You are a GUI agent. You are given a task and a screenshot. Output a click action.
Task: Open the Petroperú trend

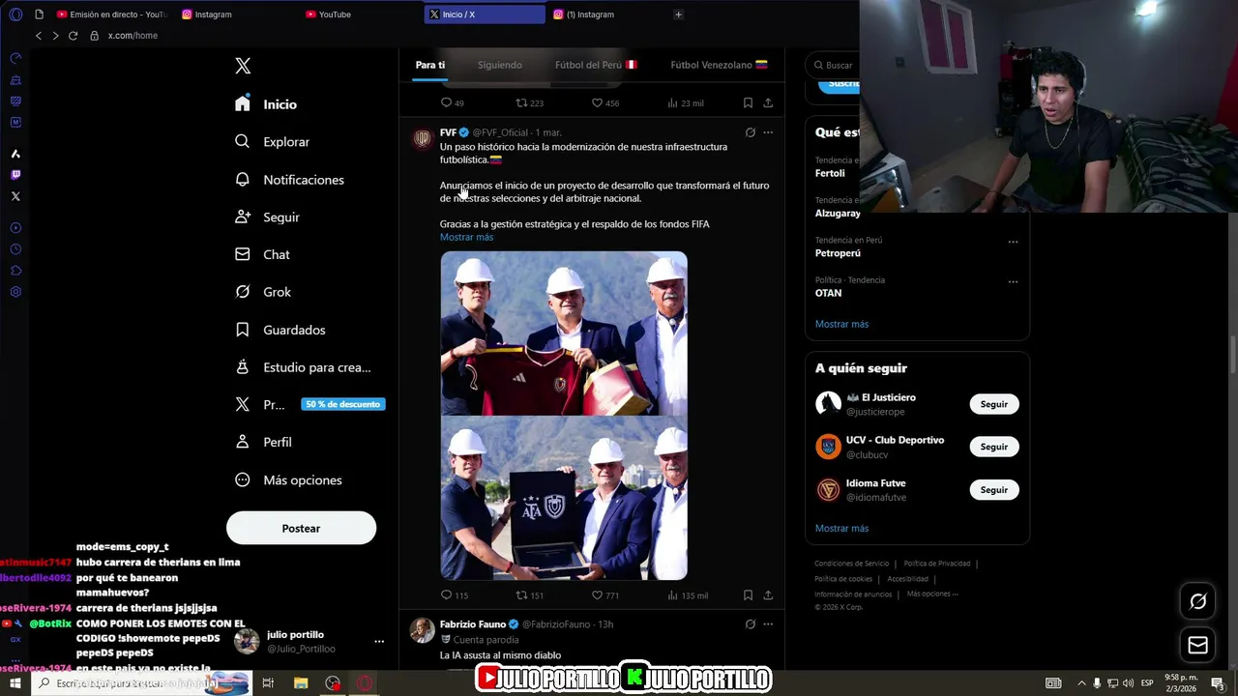[x=838, y=253]
